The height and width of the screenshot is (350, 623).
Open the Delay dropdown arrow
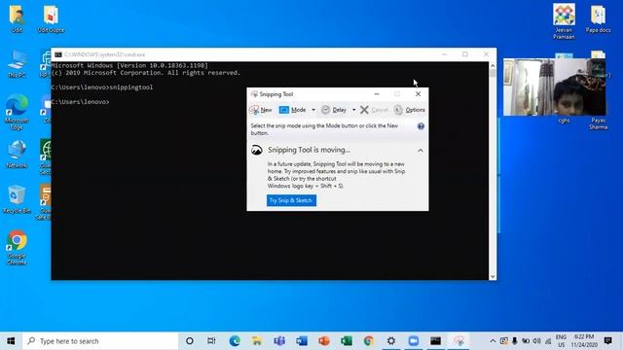353,110
